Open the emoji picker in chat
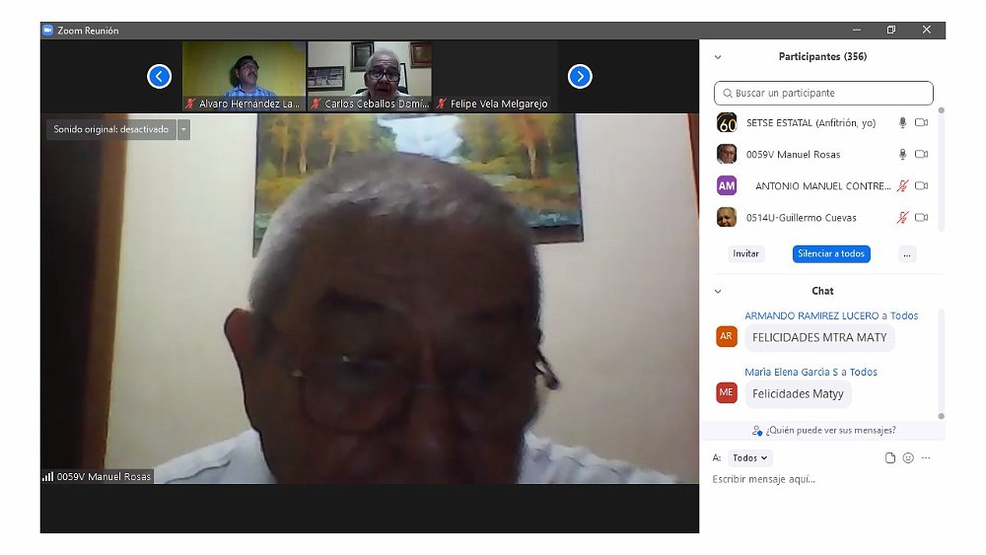This screenshot has height=555, width=986. coord(908,458)
